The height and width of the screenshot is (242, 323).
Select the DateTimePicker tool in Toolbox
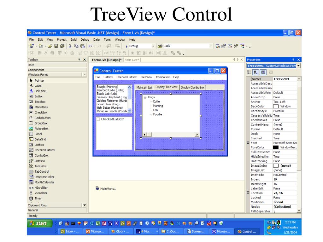click(42, 177)
